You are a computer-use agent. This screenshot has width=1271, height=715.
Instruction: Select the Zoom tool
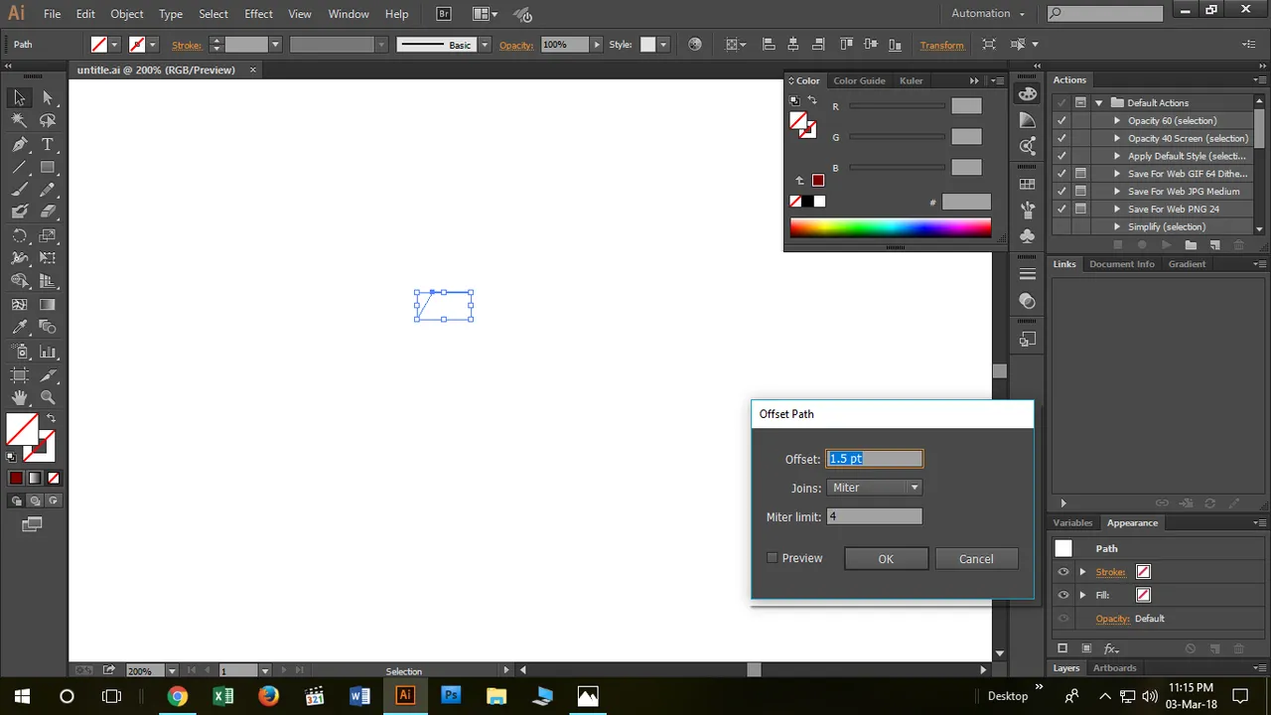click(x=47, y=397)
